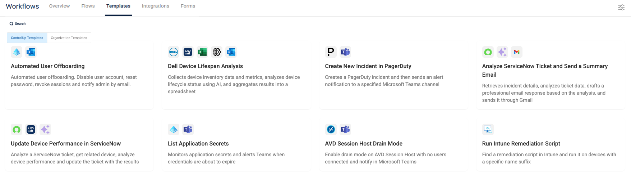
Task: Open the List Application Secrets template
Action: coord(198,143)
